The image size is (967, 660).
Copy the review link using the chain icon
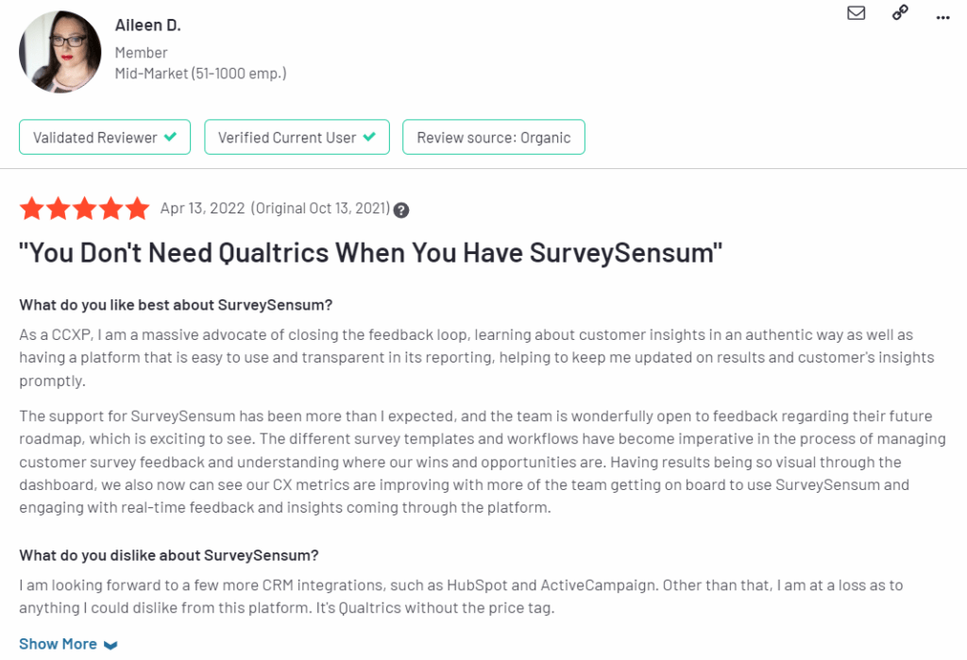tap(899, 12)
